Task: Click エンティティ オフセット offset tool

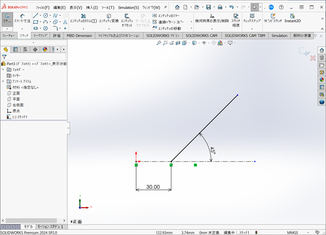Action: coord(127,20)
